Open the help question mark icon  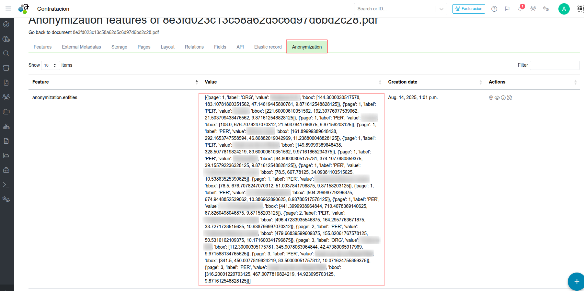point(494,9)
